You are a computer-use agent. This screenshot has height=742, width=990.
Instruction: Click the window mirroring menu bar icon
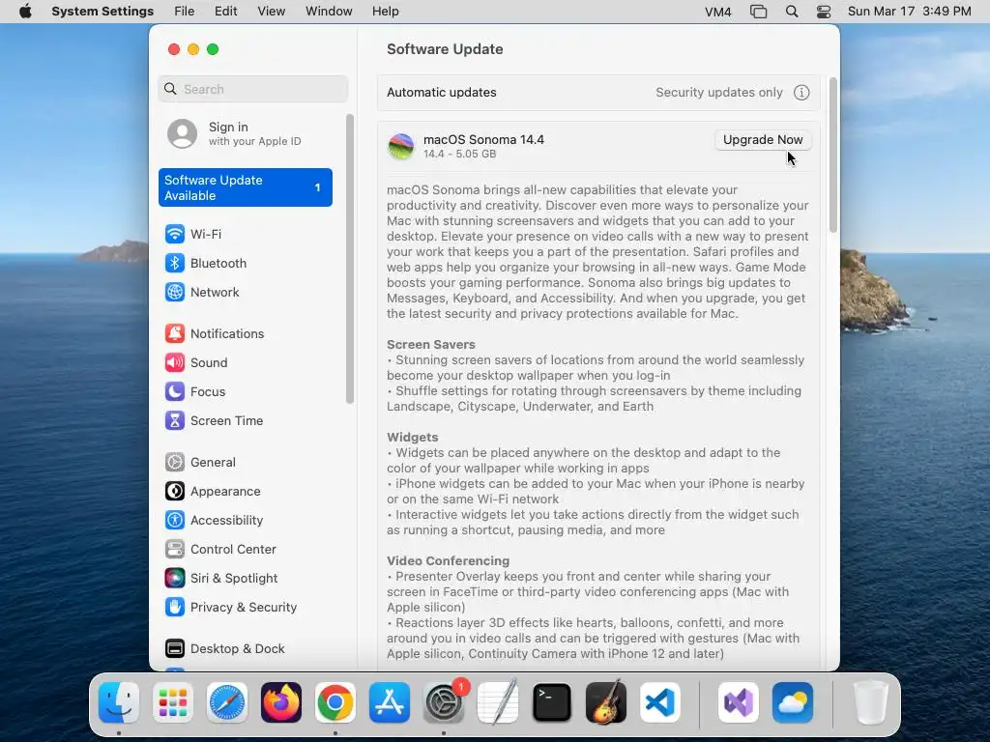[x=758, y=12]
